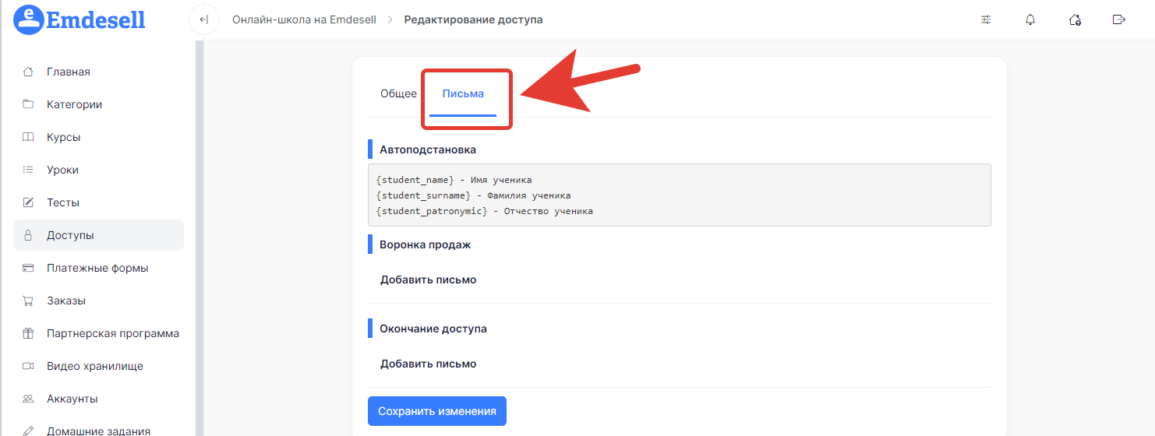Click the sidebar vertical scrollbar
The height and width of the screenshot is (436, 1155).
click(x=200, y=234)
